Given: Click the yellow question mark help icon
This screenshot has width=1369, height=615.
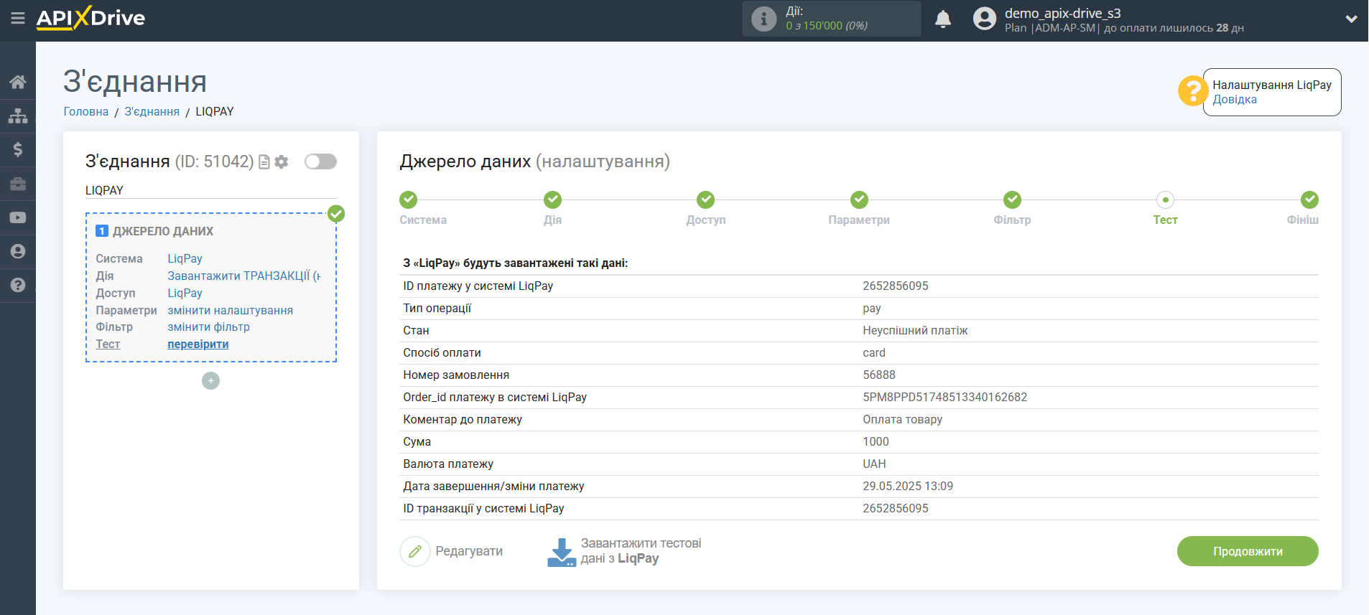Looking at the screenshot, I should (x=1192, y=91).
